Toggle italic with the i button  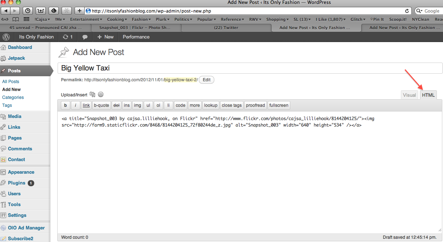pyautogui.click(x=75, y=105)
